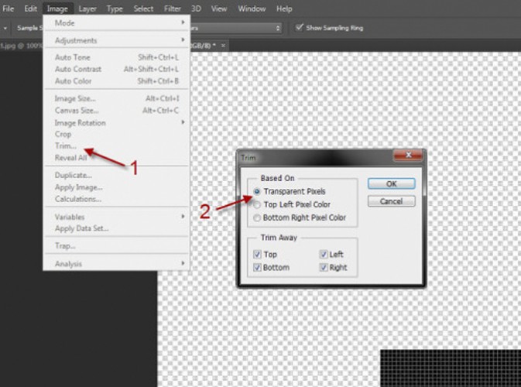Open the Filter menu
Screen dimensions: 521x387
click(172, 9)
